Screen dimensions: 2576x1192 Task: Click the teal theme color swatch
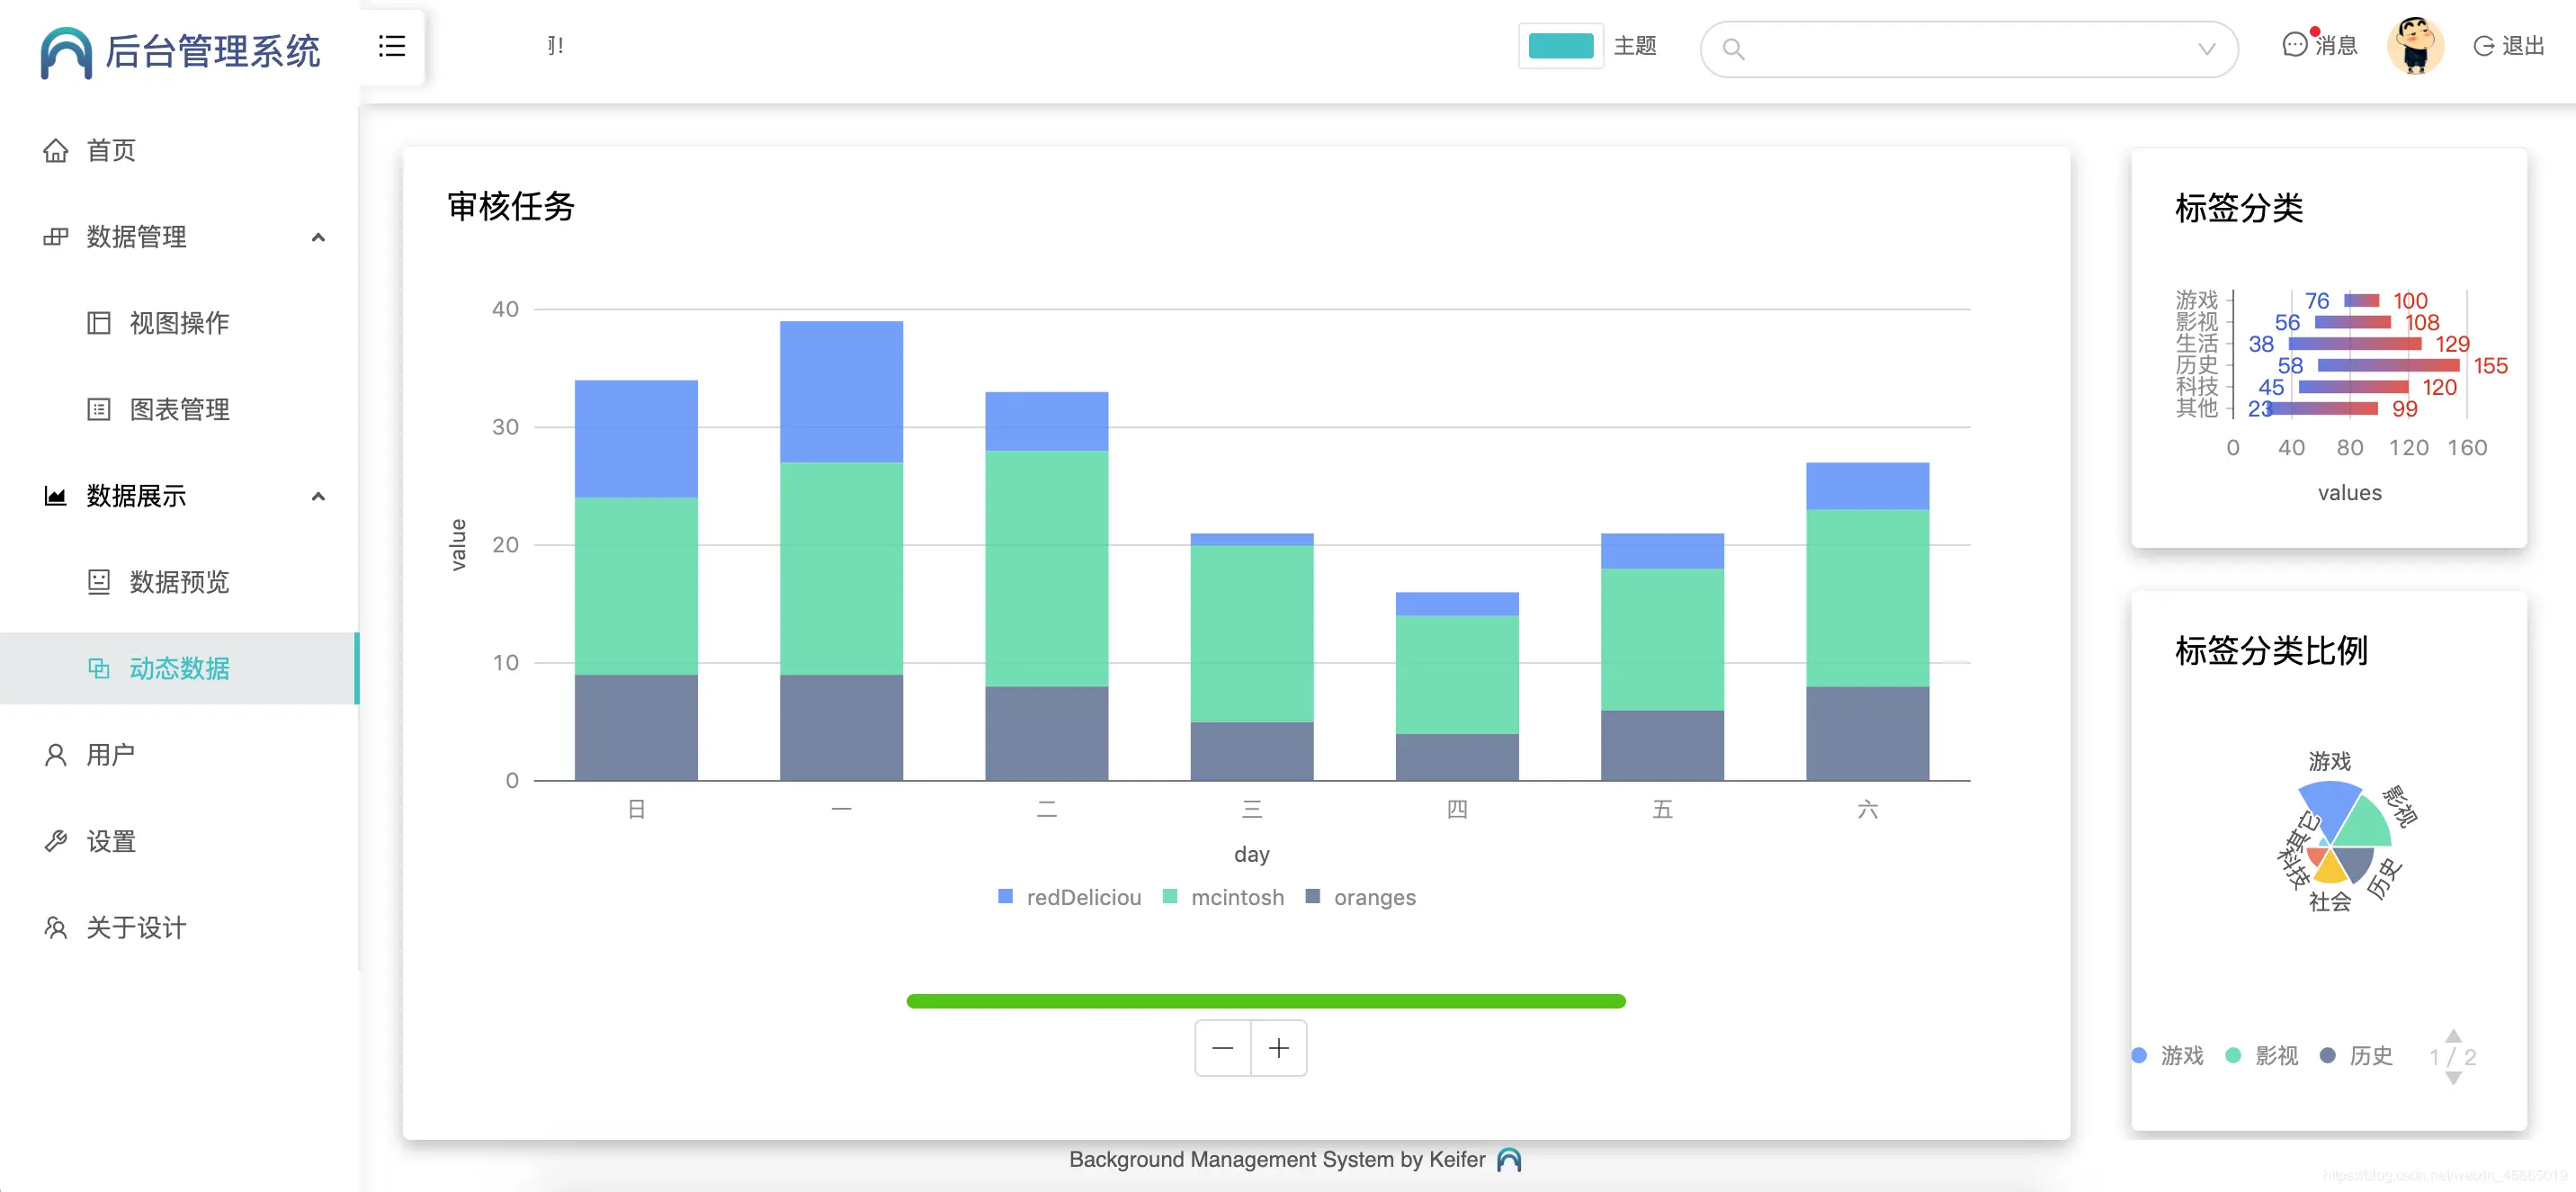coord(1560,46)
